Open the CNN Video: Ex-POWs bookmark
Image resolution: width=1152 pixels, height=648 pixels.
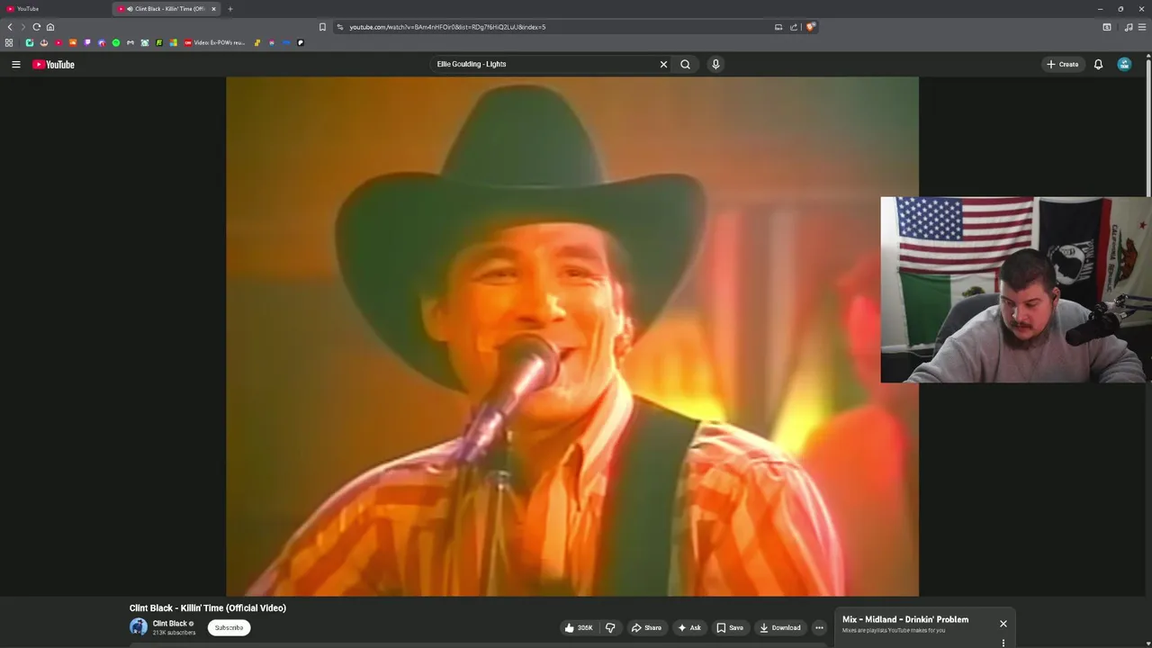coord(214,42)
